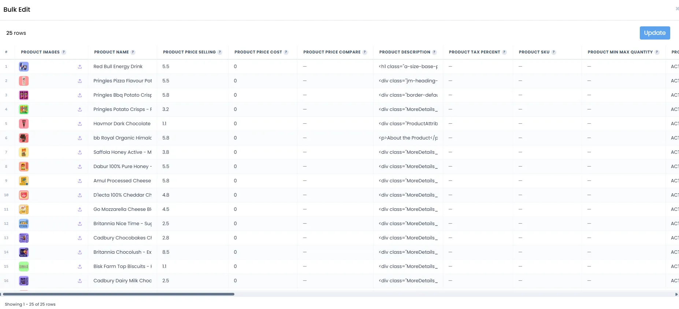Viewport: 679px width, 309px height.
Task: Click the horizontal scrollbar thumb
Action: (118, 294)
